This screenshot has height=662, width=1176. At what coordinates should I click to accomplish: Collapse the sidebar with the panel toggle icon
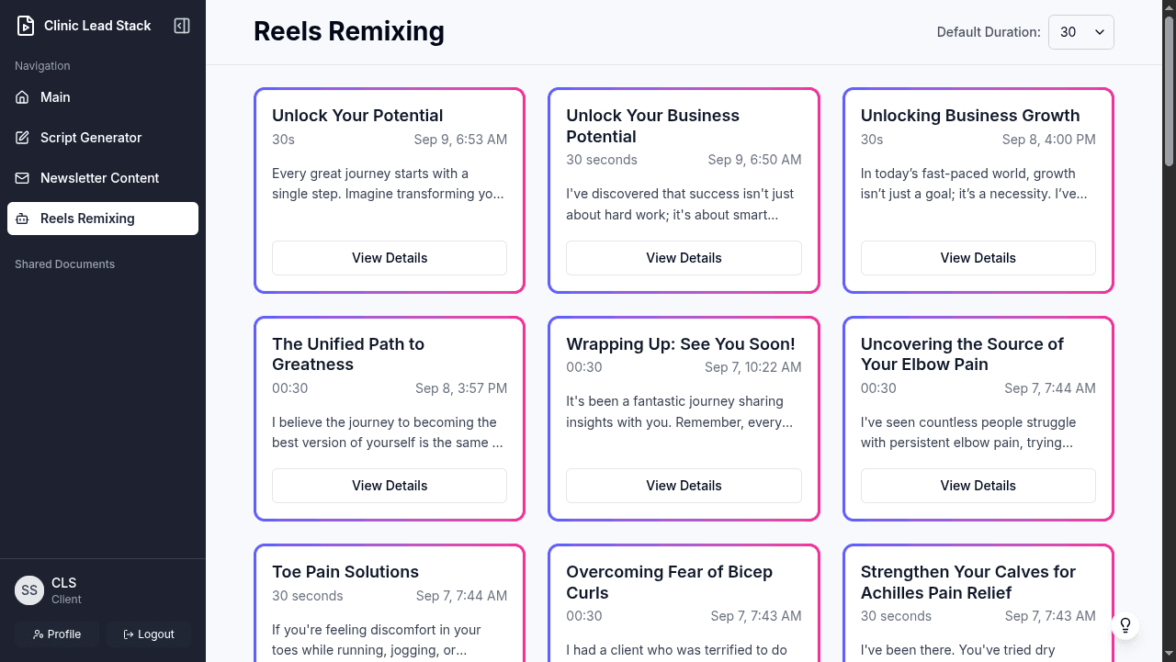point(182,26)
